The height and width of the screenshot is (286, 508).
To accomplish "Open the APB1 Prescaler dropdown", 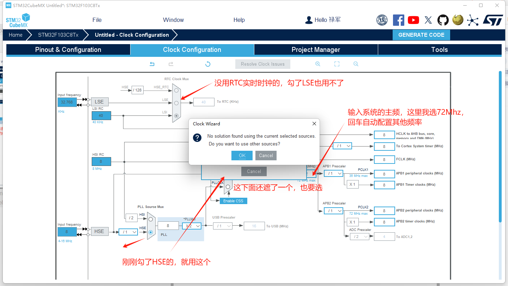I will 333,173.
